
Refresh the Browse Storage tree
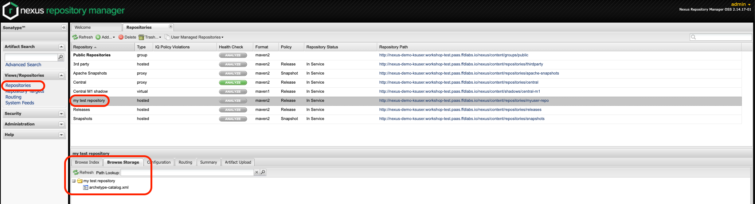coord(83,172)
